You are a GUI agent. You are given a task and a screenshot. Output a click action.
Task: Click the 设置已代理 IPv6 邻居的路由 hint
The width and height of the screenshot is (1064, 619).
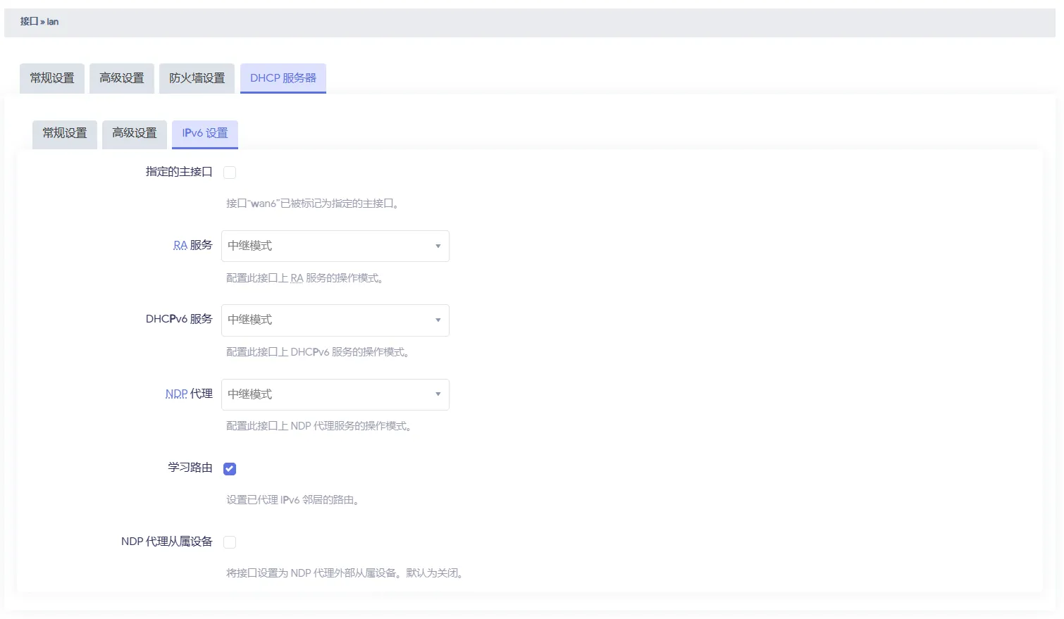tap(294, 500)
